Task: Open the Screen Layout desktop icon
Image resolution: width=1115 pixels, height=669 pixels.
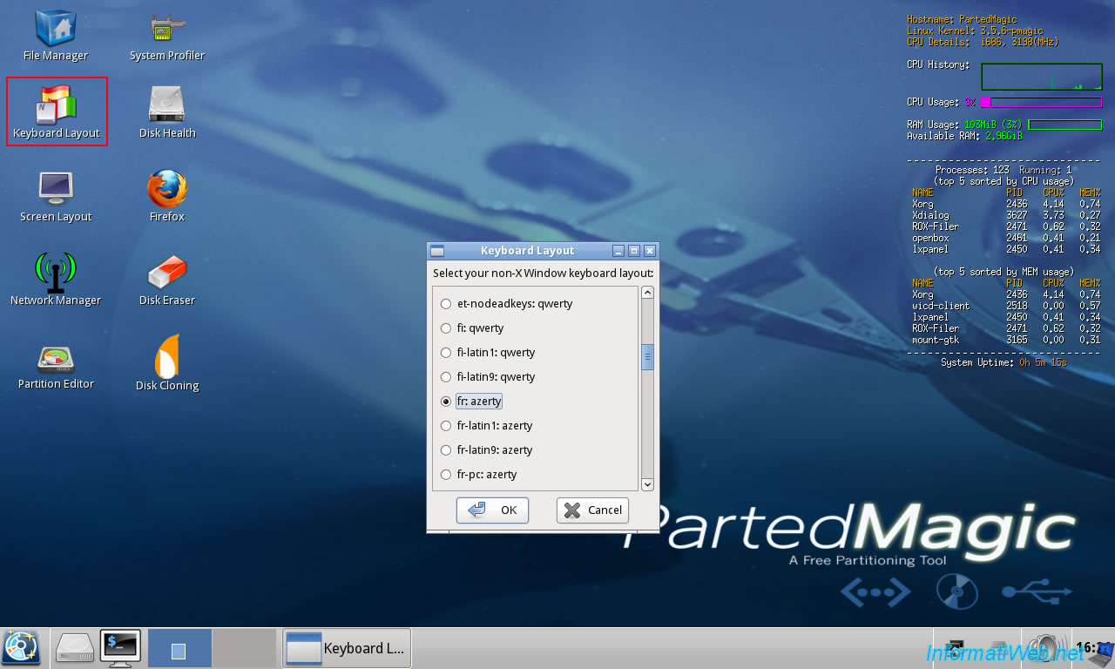Action: pyautogui.click(x=56, y=196)
